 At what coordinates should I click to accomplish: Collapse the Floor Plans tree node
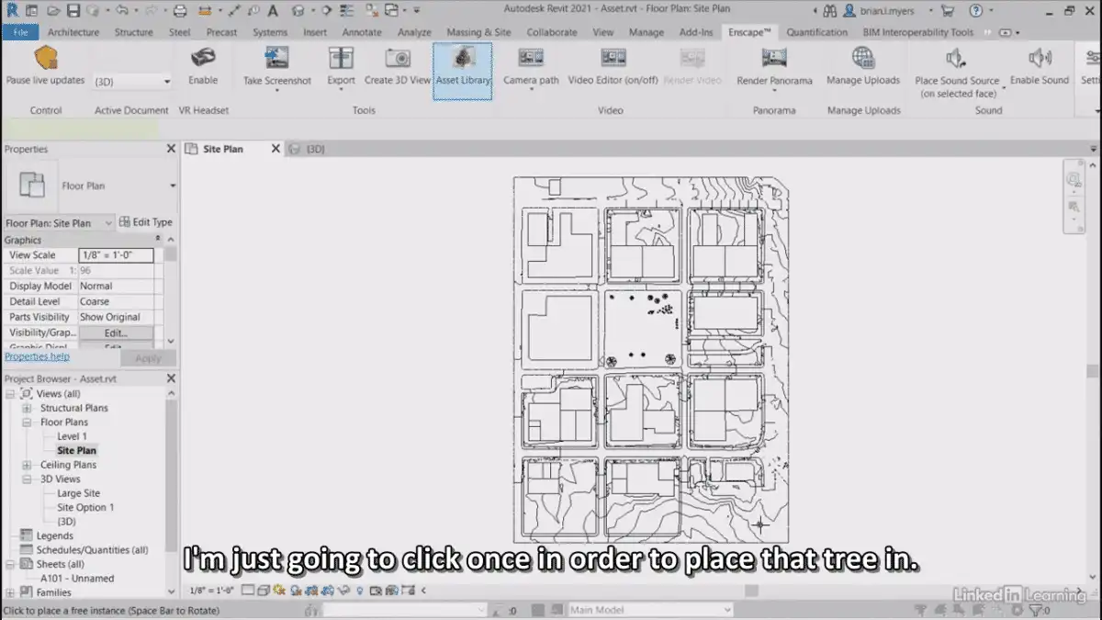tap(28, 423)
